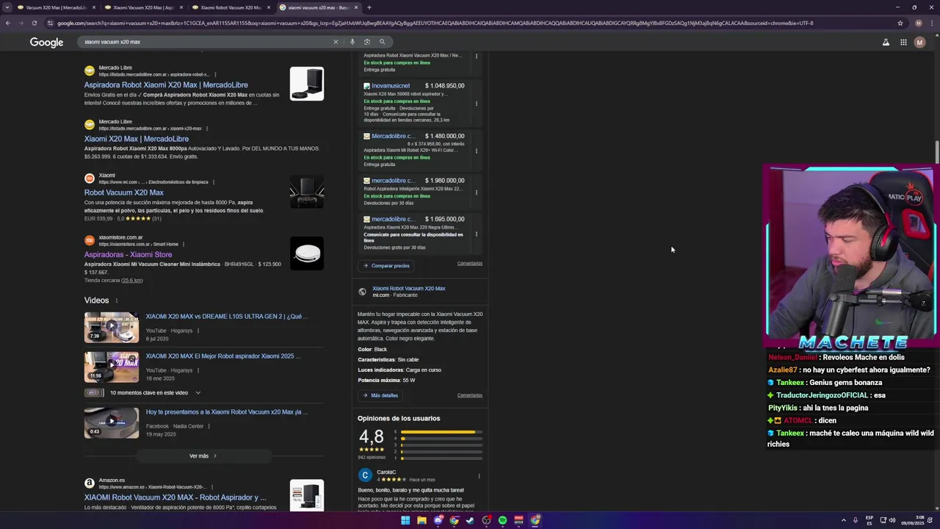This screenshot has height=529, width=940.
Task: Click the address bar URL
Action: [435, 23]
